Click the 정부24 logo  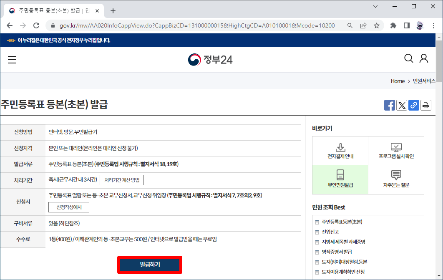click(x=210, y=60)
